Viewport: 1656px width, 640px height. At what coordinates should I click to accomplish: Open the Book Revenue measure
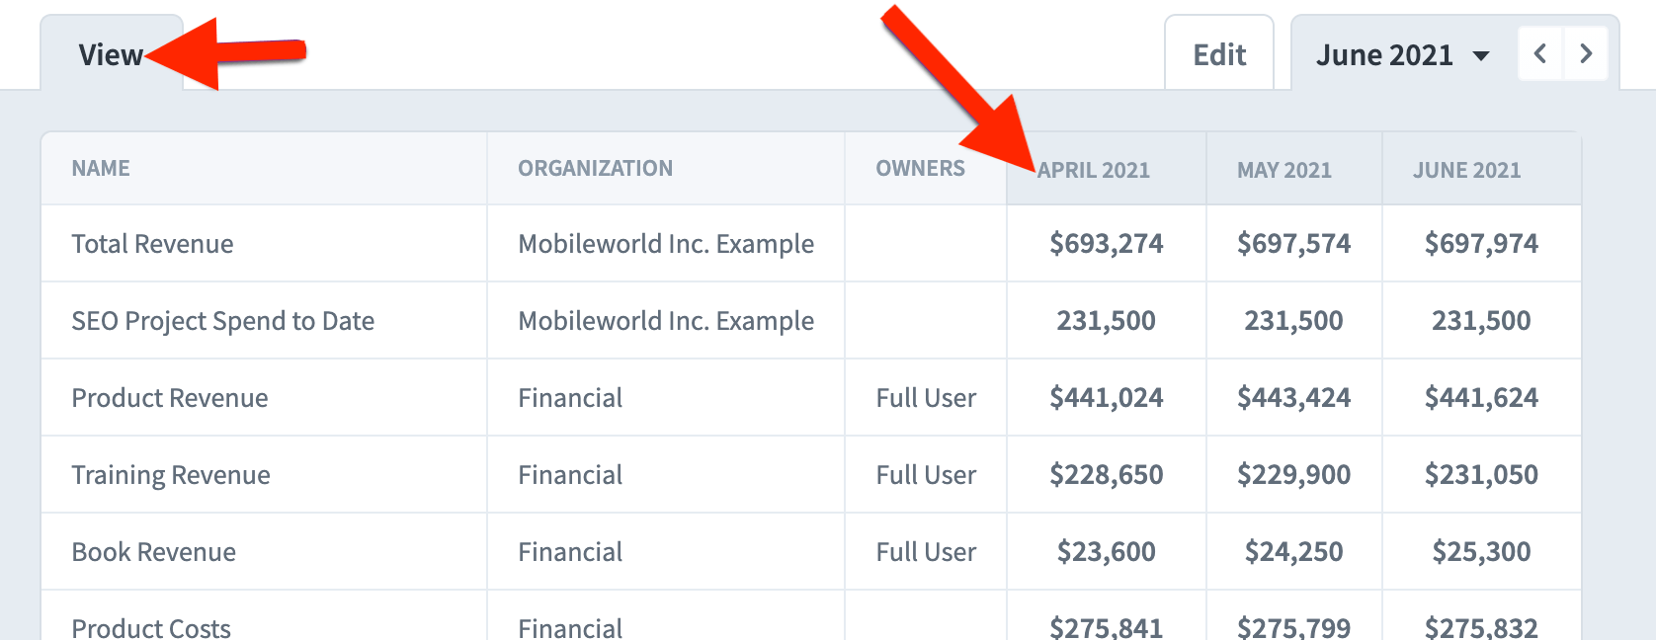click(154, 552)
